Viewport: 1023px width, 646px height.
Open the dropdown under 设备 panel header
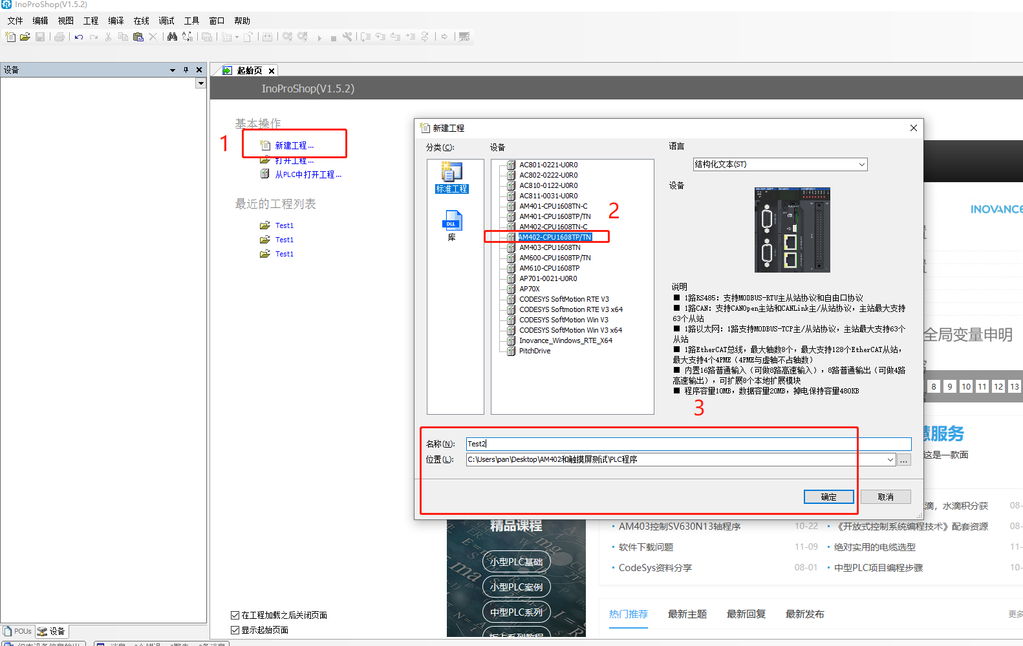(201, 83)
